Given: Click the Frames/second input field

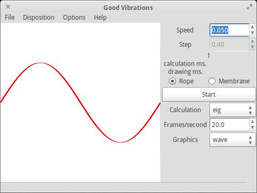Looking at the screenshot, I should click(x=229, y=125).
